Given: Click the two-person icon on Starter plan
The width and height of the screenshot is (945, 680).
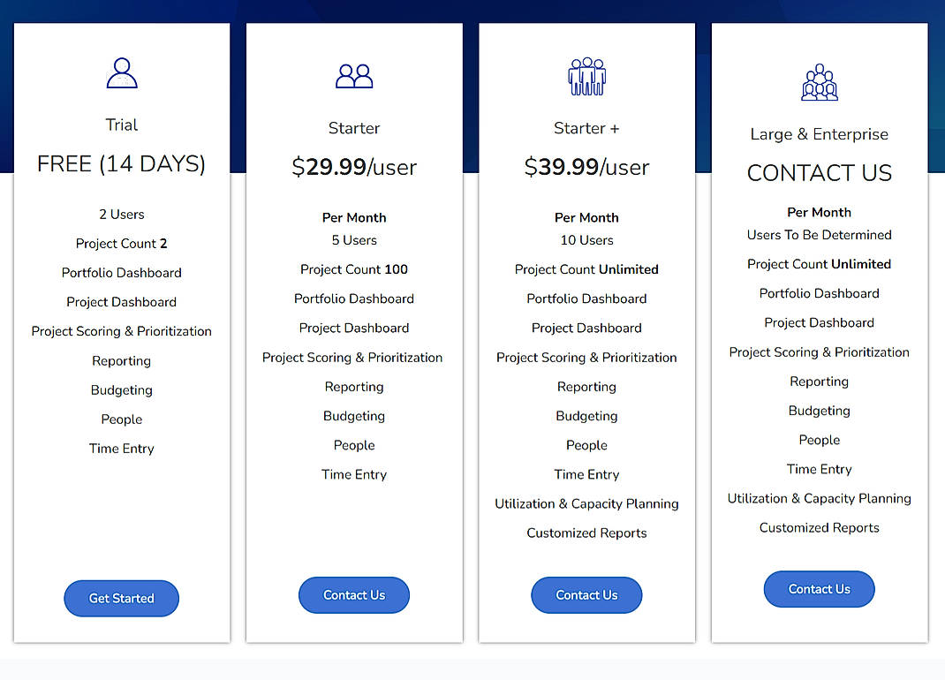Looking at the screenshot, I should (x=354, y=77).
